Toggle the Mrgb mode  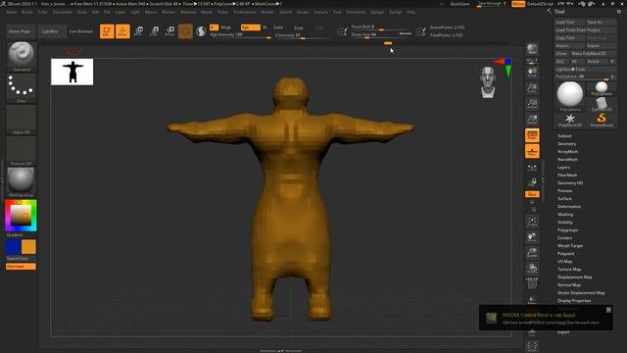point(226,27)
